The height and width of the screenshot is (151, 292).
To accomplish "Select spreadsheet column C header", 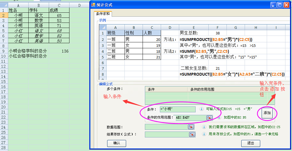I will click(x=59, y=5).
